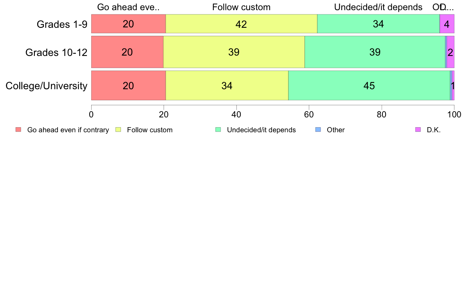Select the Grades 1-9 yellow segment labeled 42

pos(242,24)
